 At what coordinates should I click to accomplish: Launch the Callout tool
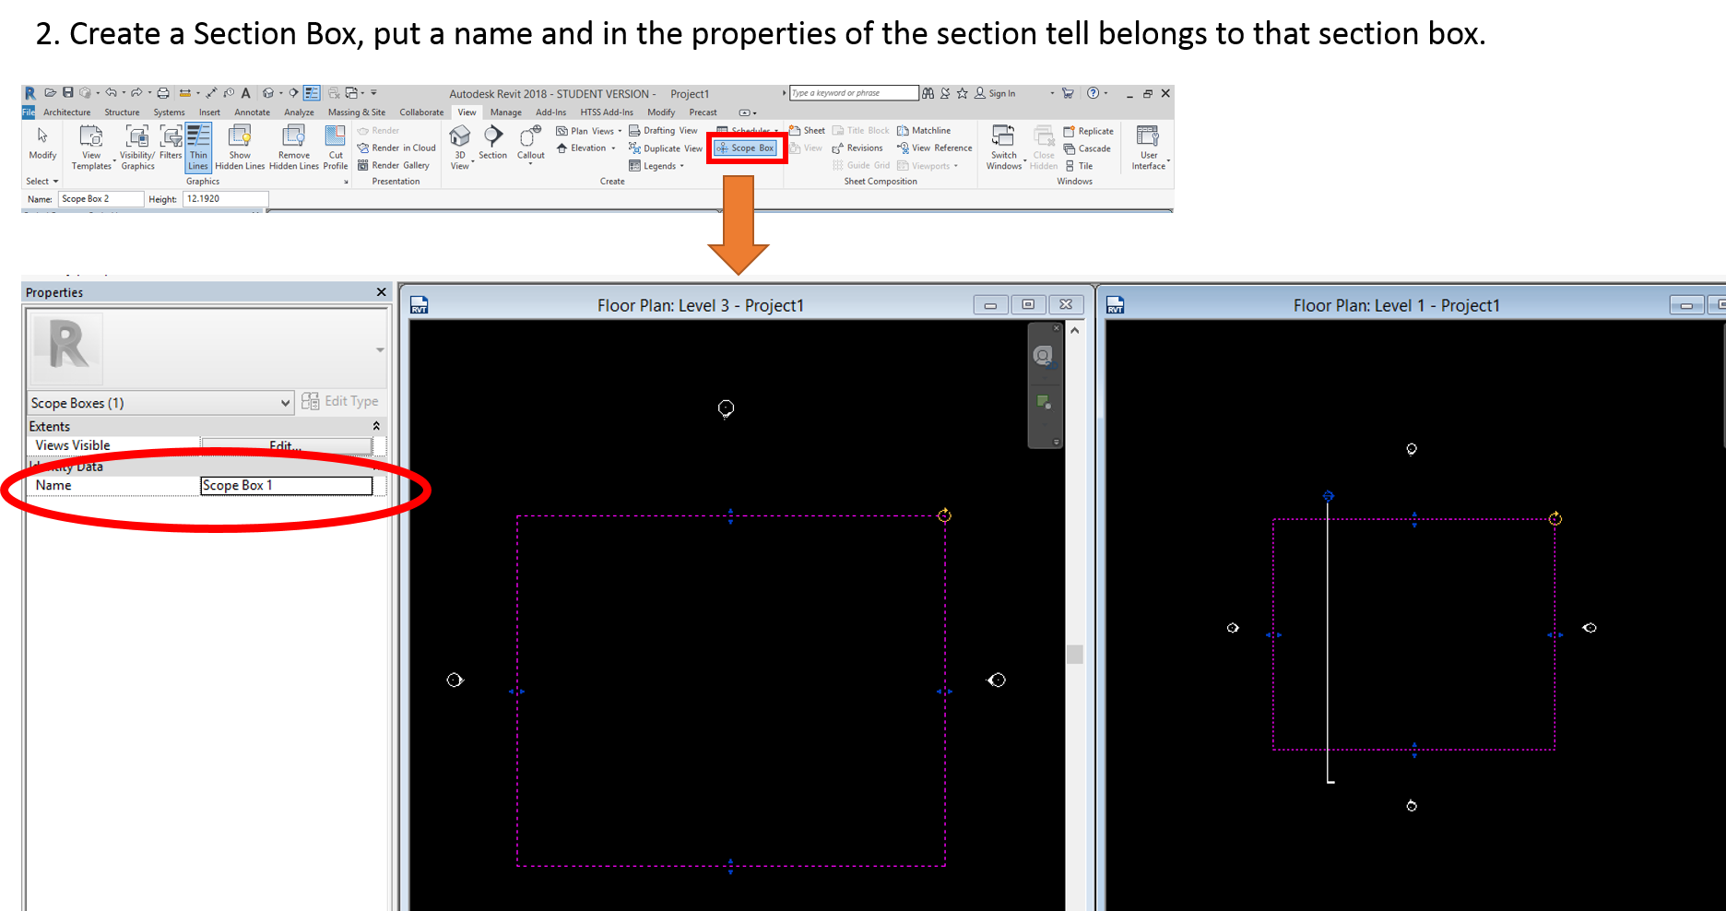click(x=530, y=143)
